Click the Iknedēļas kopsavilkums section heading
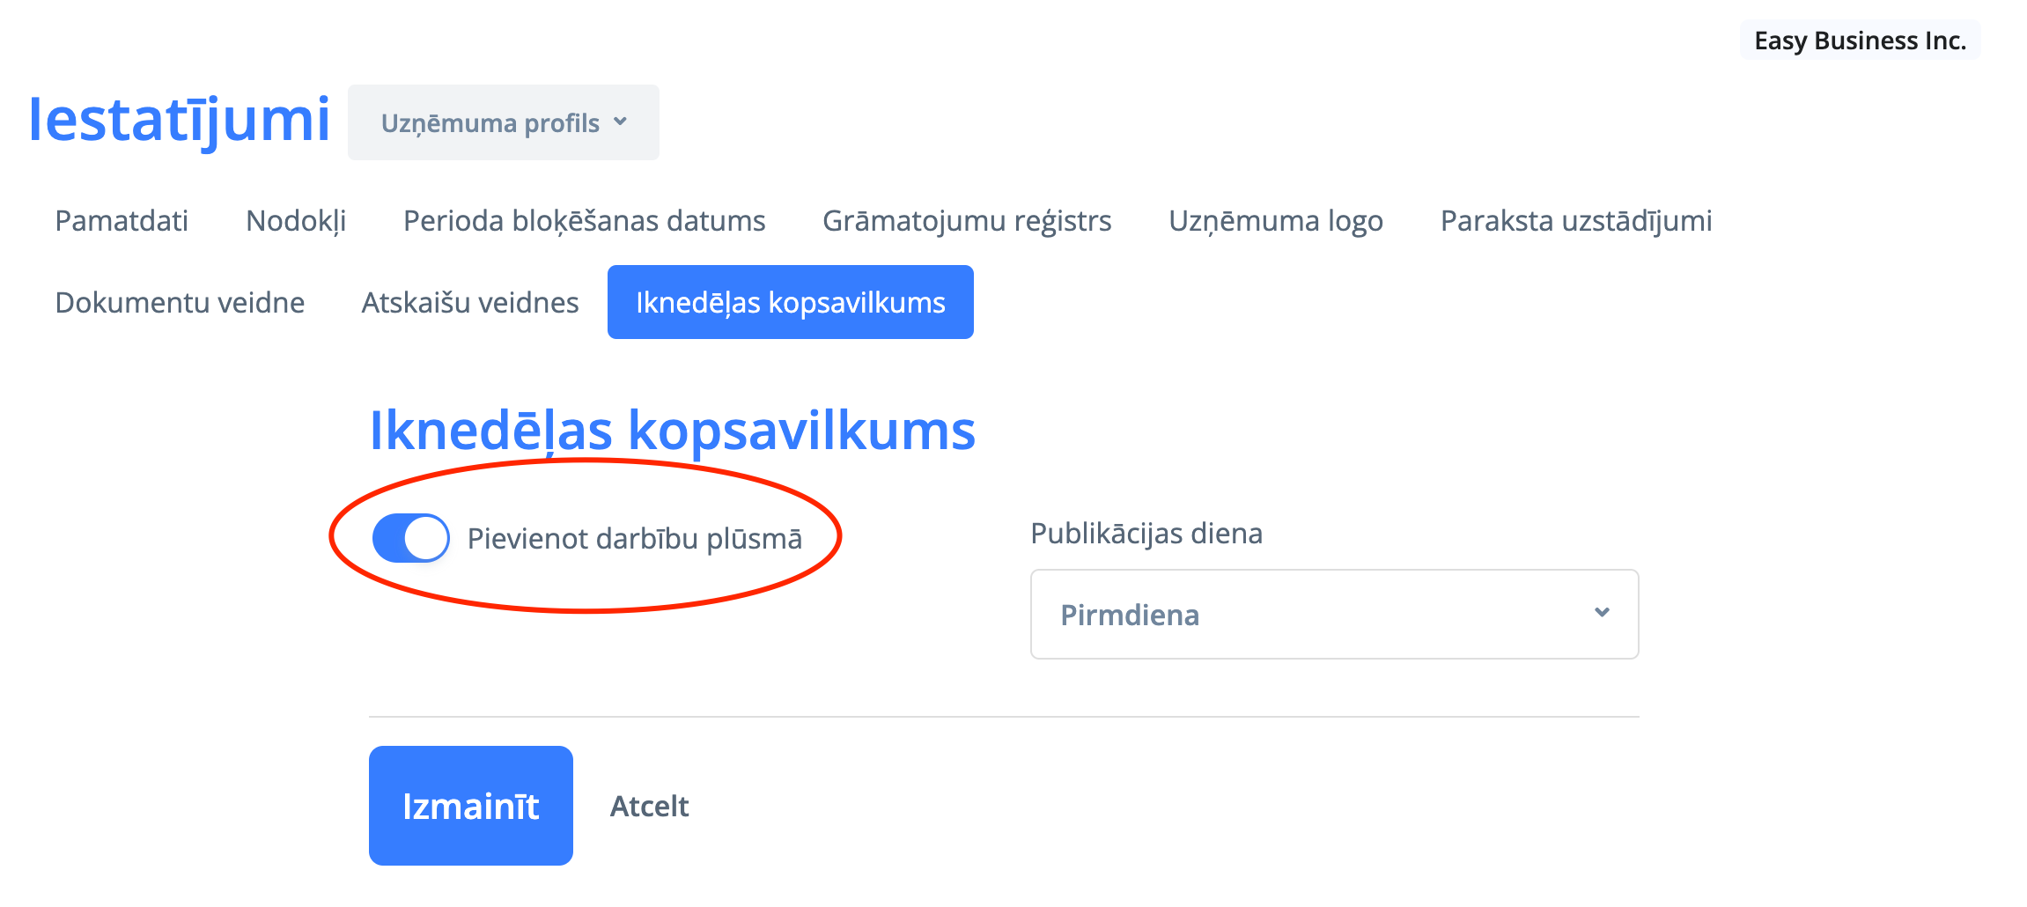 click(x=672, y=431)
